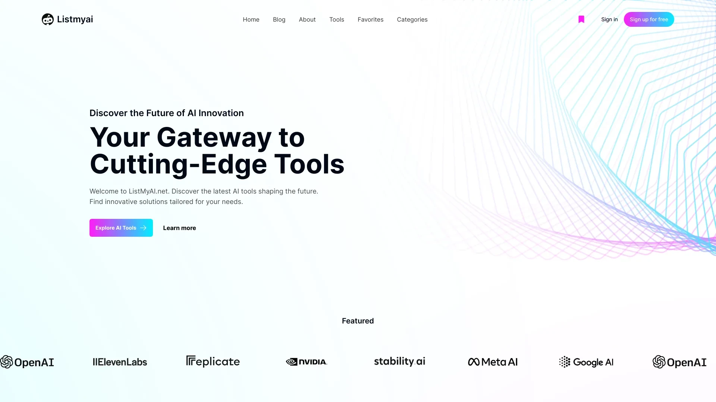Click Explore AI Tools button
The image size is (716, 402).
coord(121,228)
